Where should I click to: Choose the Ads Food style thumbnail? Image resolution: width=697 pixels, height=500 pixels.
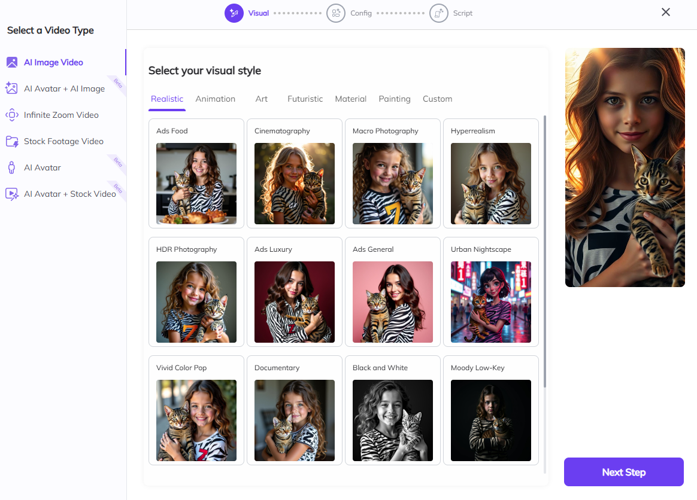196,184
